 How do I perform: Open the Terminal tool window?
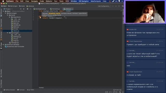(x=21, y=90)
